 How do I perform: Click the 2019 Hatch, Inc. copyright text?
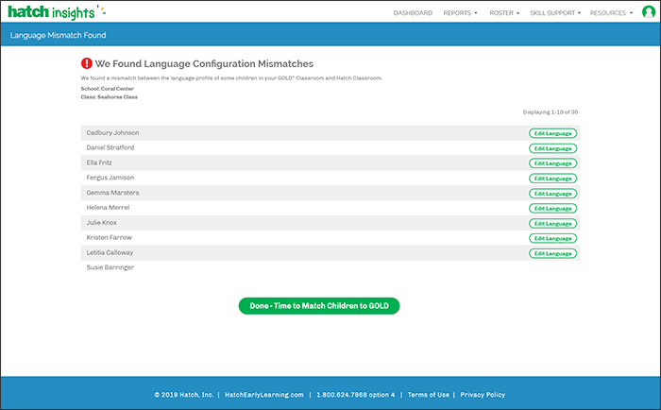pyautogui.click(x=184, y=395)
